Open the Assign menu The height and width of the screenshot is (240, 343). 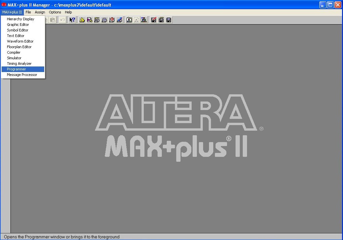tap(40, 12)
